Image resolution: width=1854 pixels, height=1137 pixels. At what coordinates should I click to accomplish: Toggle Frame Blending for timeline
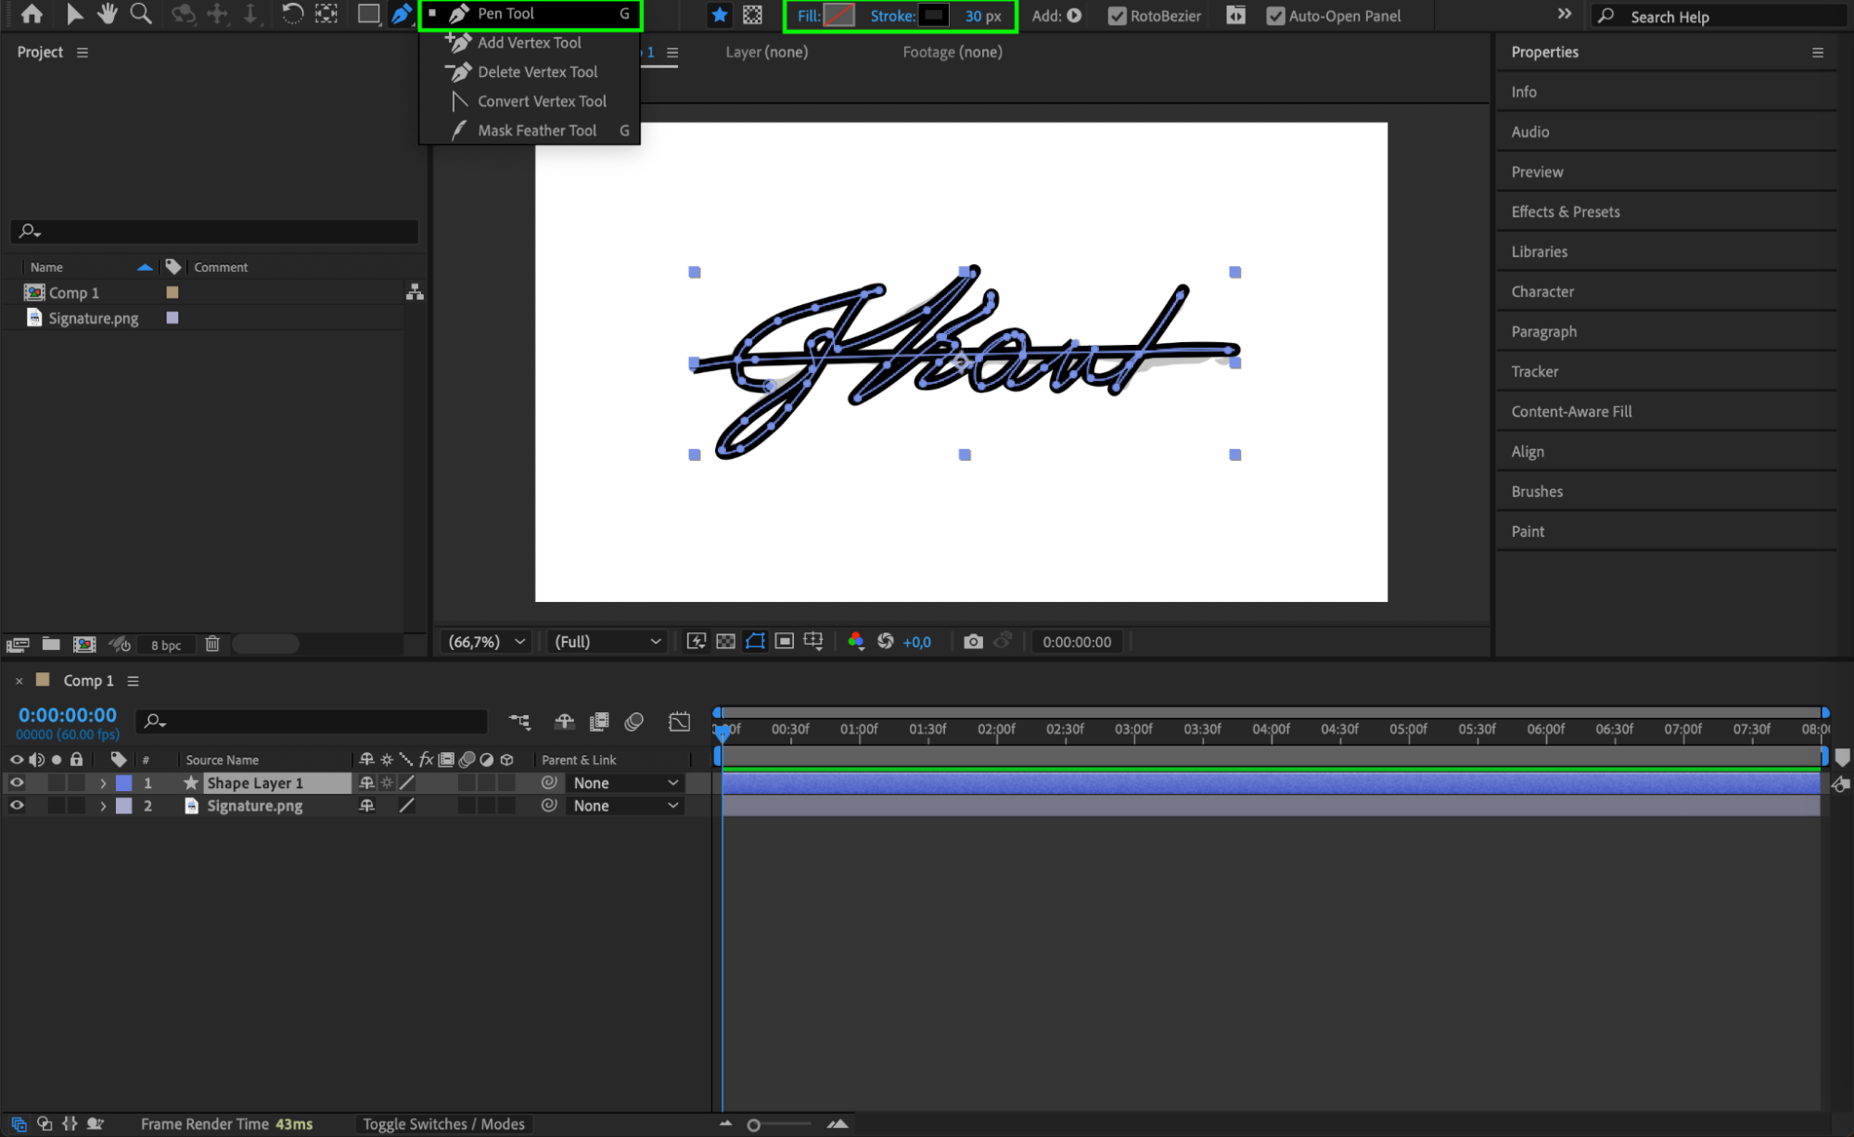[600, 722]
